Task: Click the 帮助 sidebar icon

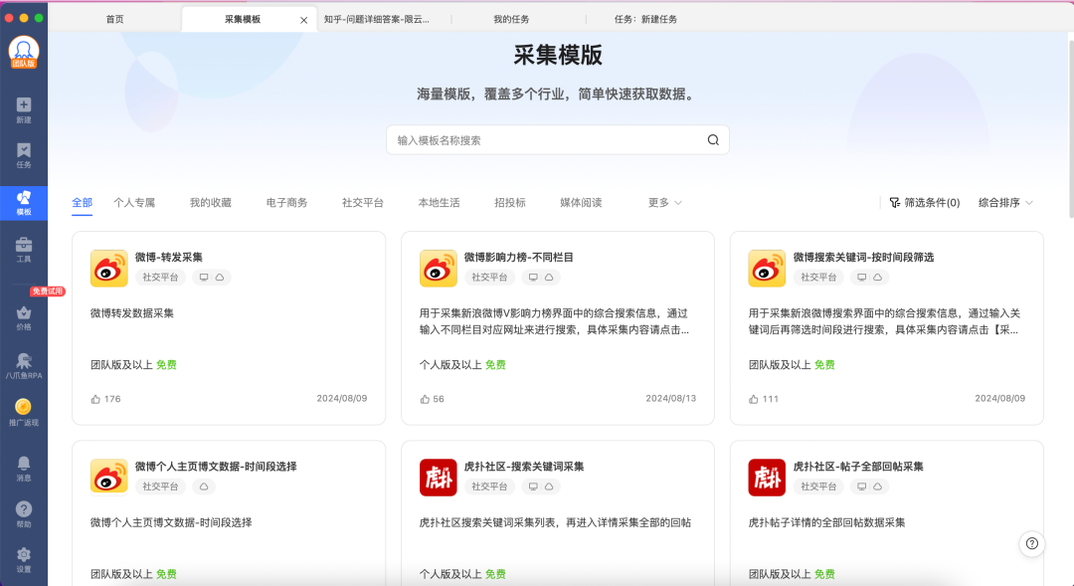Action: coord(23,514)
